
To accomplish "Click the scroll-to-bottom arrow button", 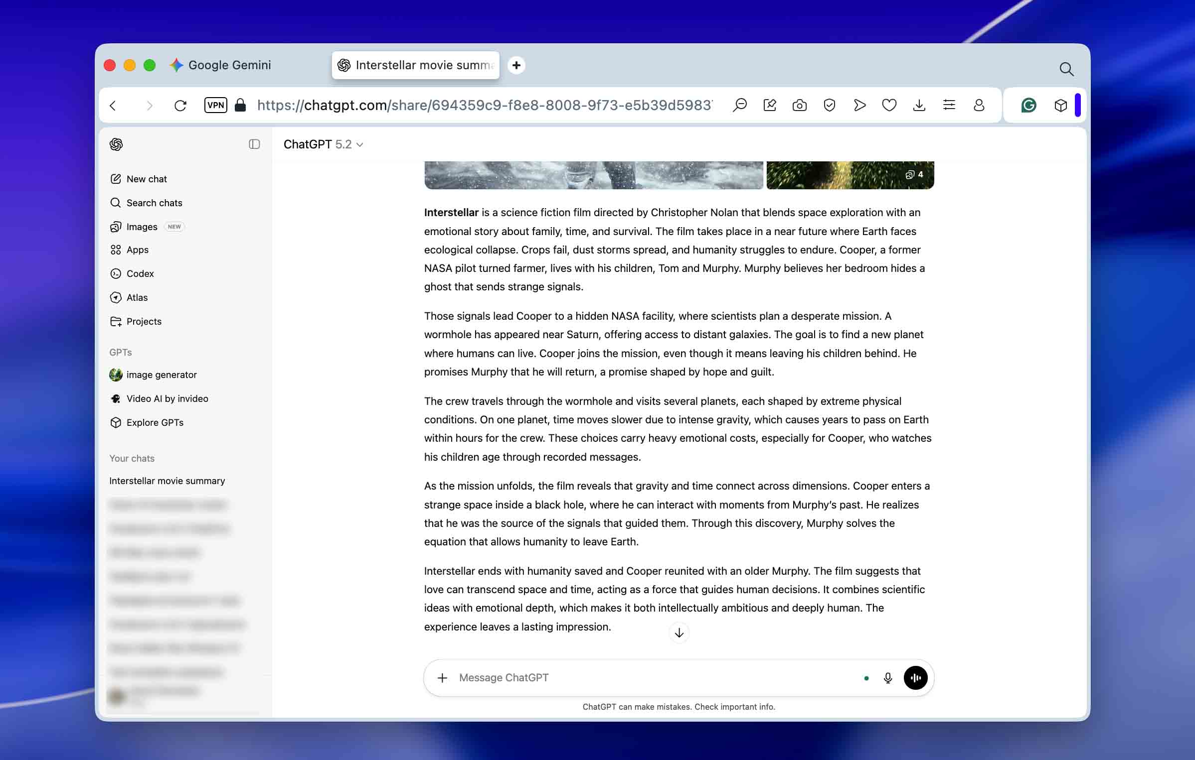I will coord(679,633).
